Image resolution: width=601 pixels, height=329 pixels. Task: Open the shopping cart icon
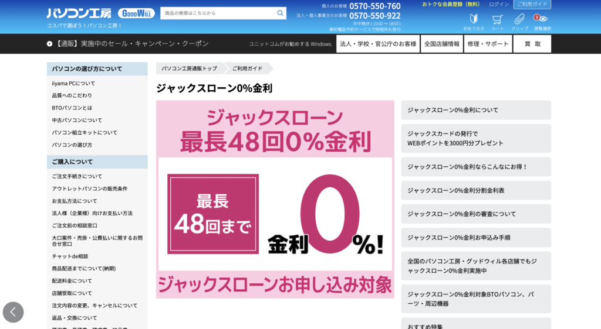pos(498,22)
